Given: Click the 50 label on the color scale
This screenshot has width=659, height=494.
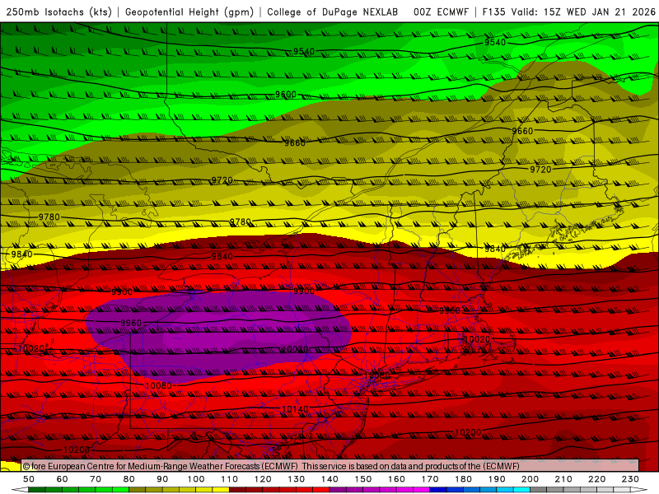Looking at the screenshot, I should click(29, 479).
